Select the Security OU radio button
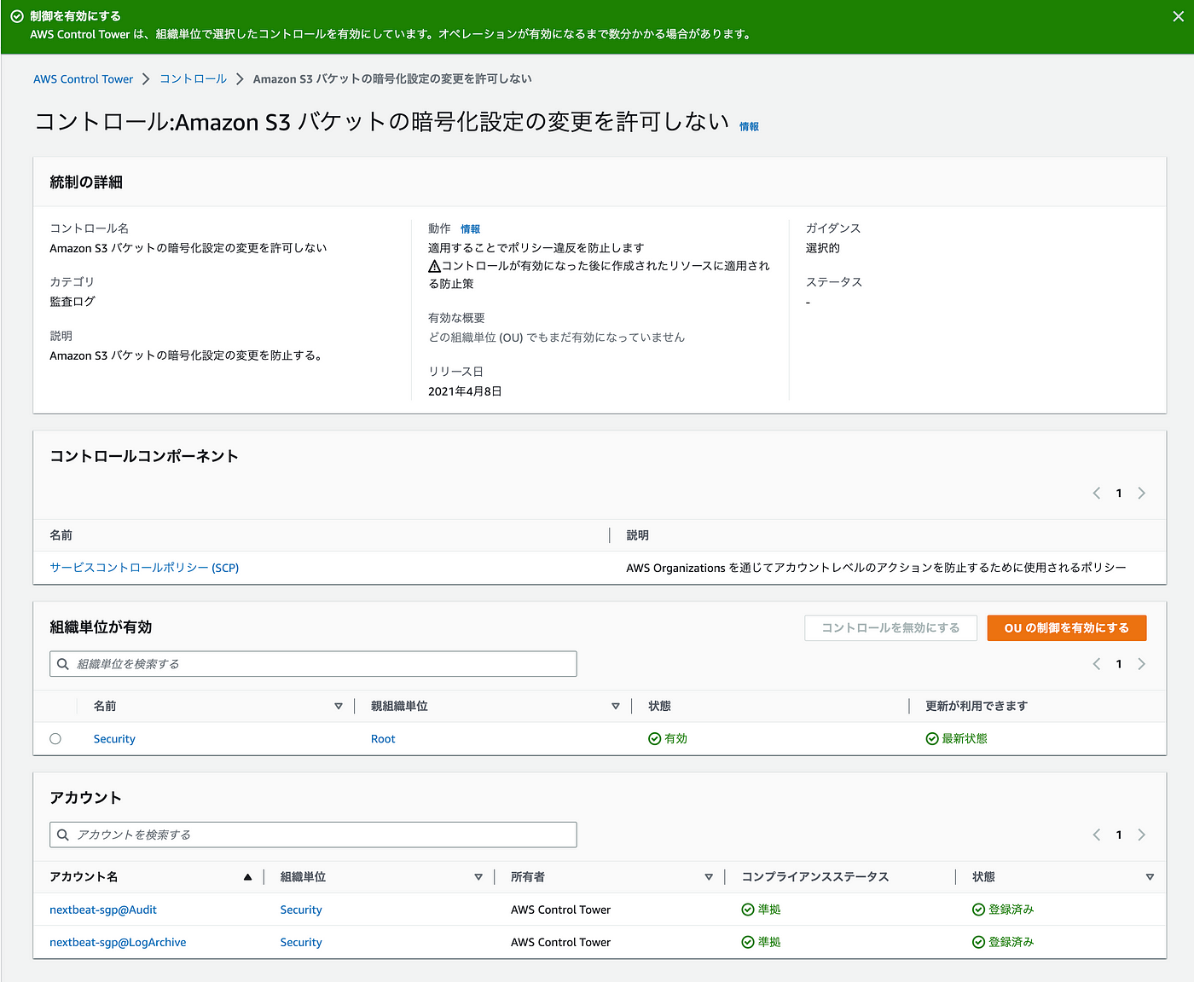 [x=55, y=739]
